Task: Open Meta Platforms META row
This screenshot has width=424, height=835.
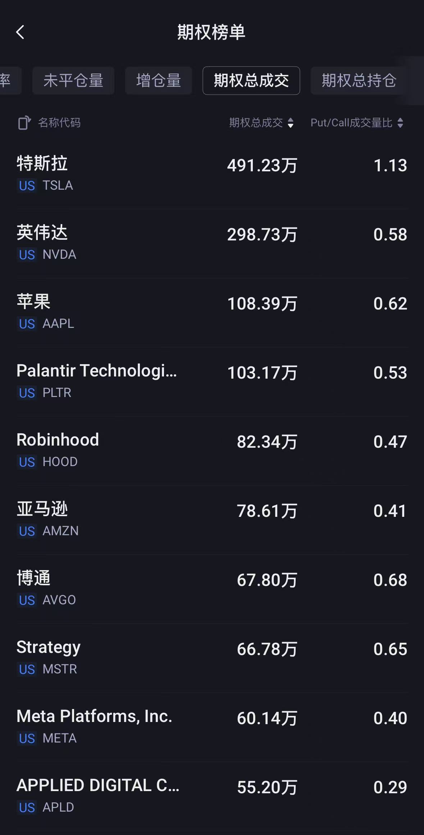Action: click(x=212, y=727)
